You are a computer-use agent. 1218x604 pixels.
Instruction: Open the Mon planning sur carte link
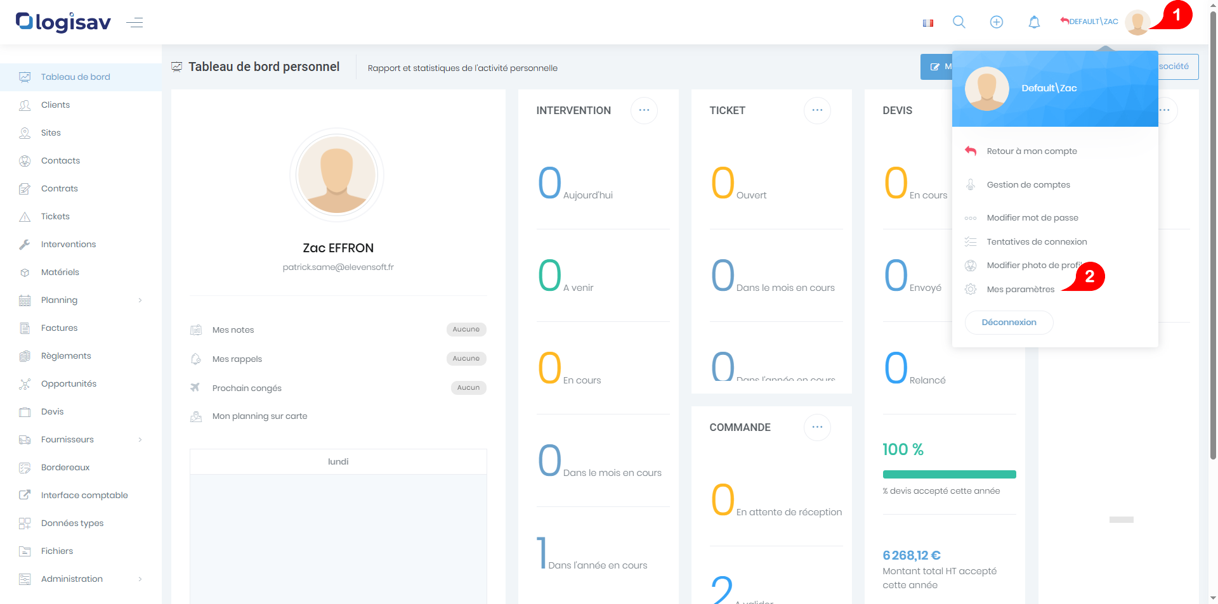[x=259, y=416]
